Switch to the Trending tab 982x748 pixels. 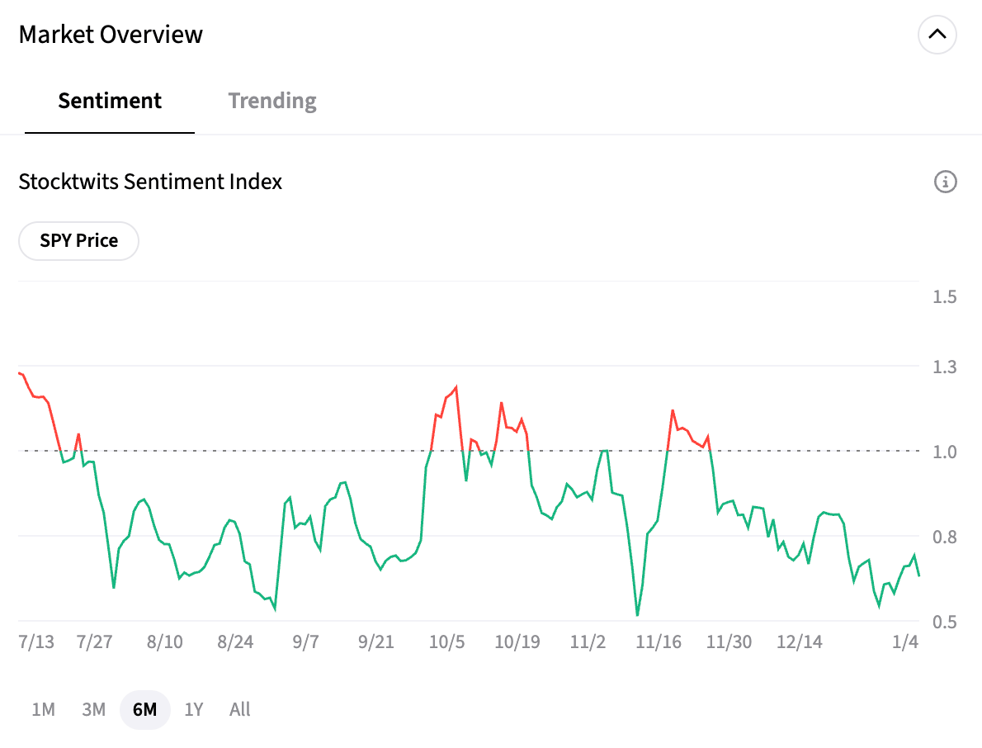(272, 102)
